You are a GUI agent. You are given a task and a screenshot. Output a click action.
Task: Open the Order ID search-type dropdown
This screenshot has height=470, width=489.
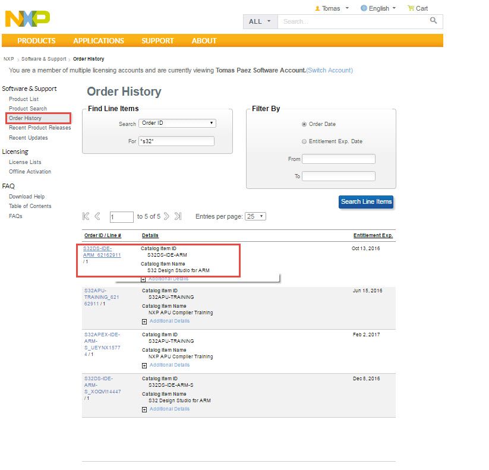pos(177,123)
